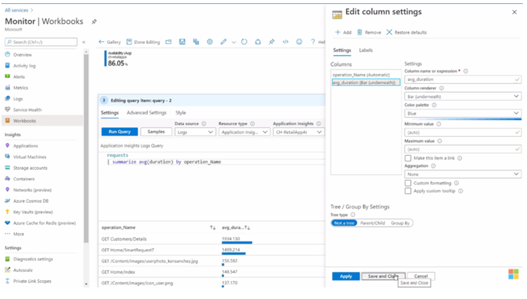Click Column name or expression field

click(x=463, y=79)
